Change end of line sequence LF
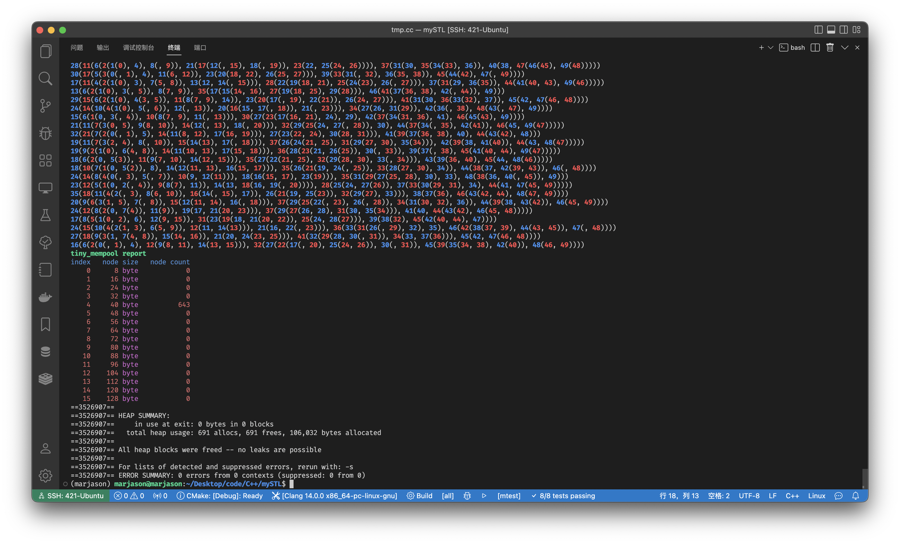Screen dimensions: 900x544 [773, 496]
